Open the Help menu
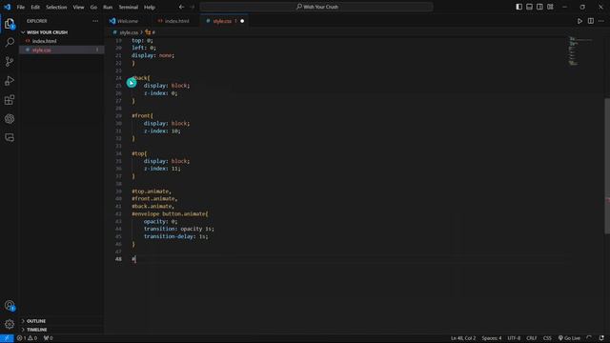Image resolution: width=610 pixels, height=343 pixels. tap(150, 7)
